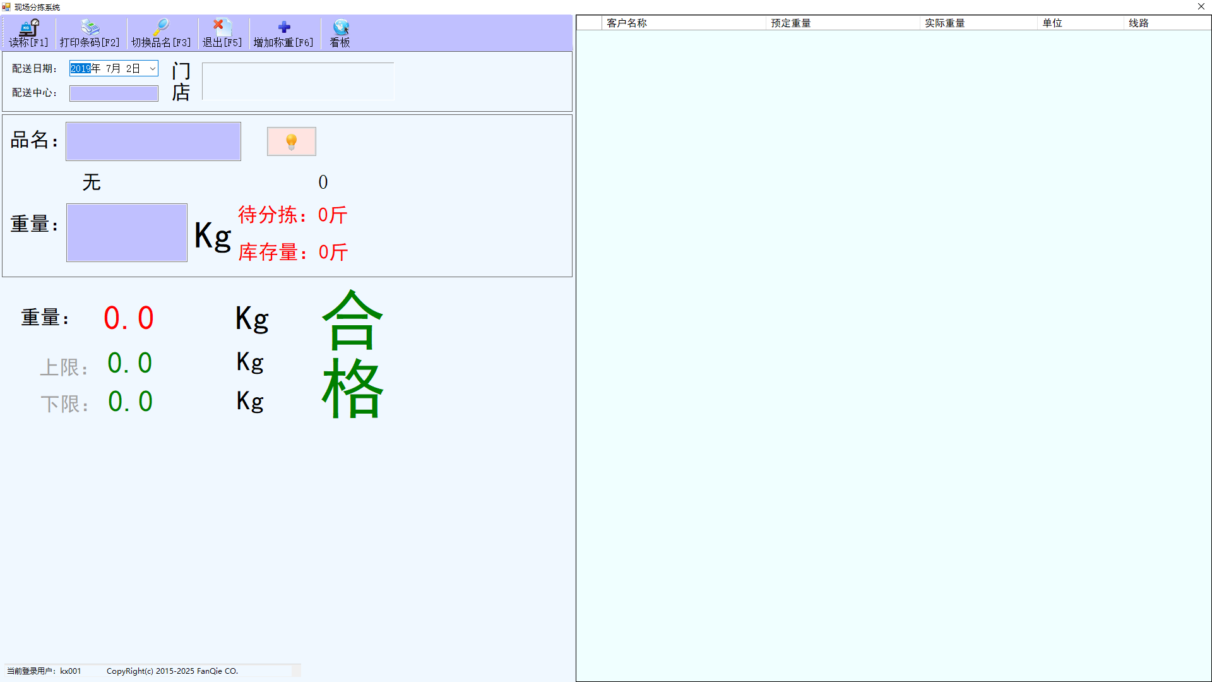
Task: Select the month 7月 in date field
Action: [113, 68]
